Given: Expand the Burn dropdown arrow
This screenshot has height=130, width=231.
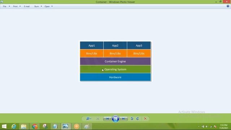Looking at the screenshot, I should click(41, 6).
